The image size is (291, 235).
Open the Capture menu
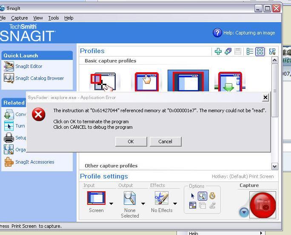20,18
